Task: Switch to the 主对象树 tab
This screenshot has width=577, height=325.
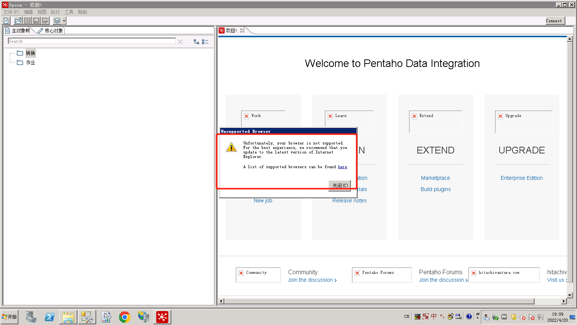Action: [18, 30]
